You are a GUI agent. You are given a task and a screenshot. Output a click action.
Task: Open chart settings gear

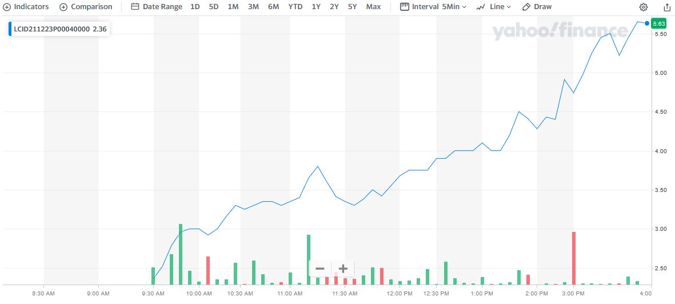click(644, 7)
